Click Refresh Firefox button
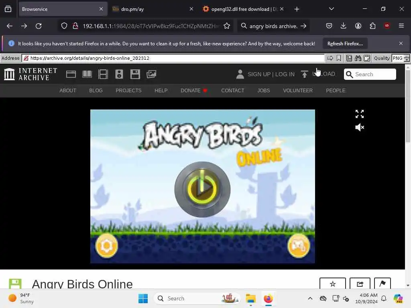The height and width of the screenshot is (308, 411). 345,44
